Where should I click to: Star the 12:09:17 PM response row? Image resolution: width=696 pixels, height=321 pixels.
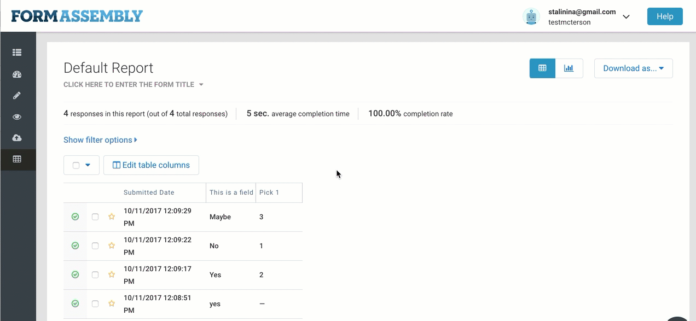[112, 275]
